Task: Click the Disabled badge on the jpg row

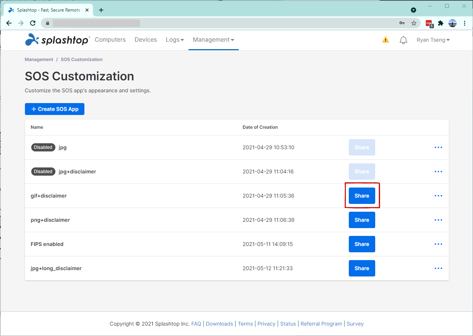Action: click(x=43, y=147)
